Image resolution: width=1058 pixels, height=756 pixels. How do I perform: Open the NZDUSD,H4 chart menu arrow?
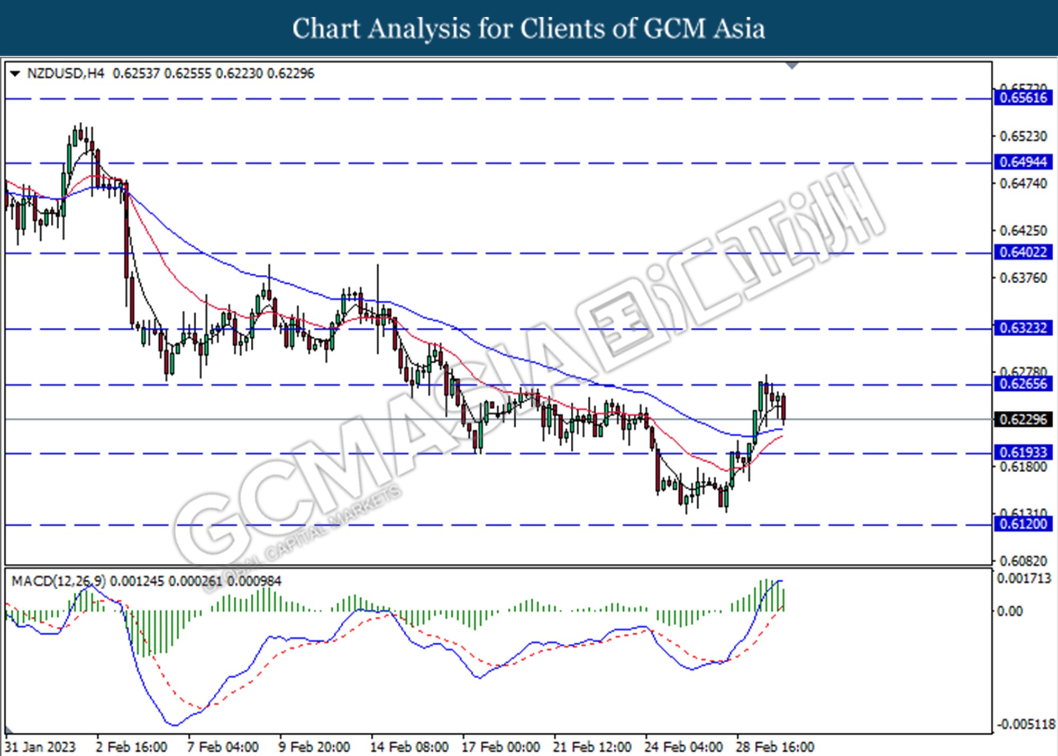pos(15,74)
